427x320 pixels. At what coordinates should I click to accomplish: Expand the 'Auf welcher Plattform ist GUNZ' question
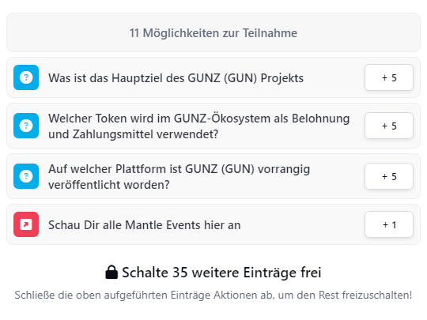pos(213,176)
